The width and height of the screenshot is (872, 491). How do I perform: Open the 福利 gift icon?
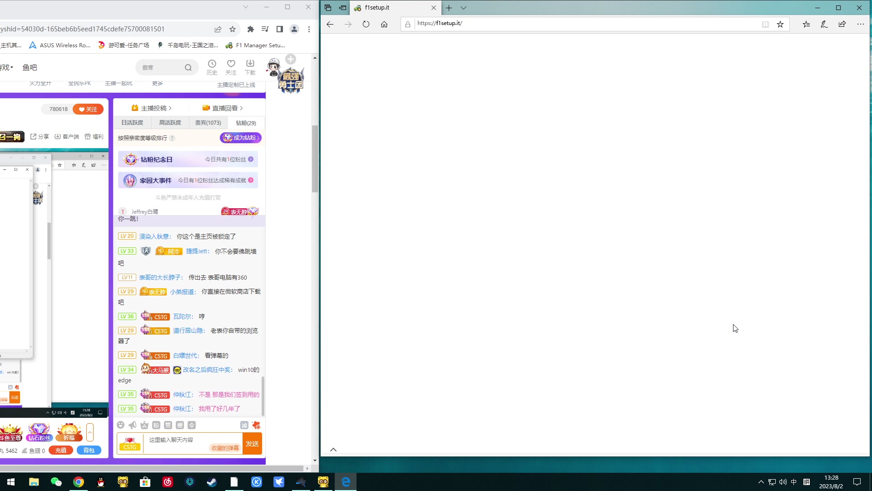[94, 136]
